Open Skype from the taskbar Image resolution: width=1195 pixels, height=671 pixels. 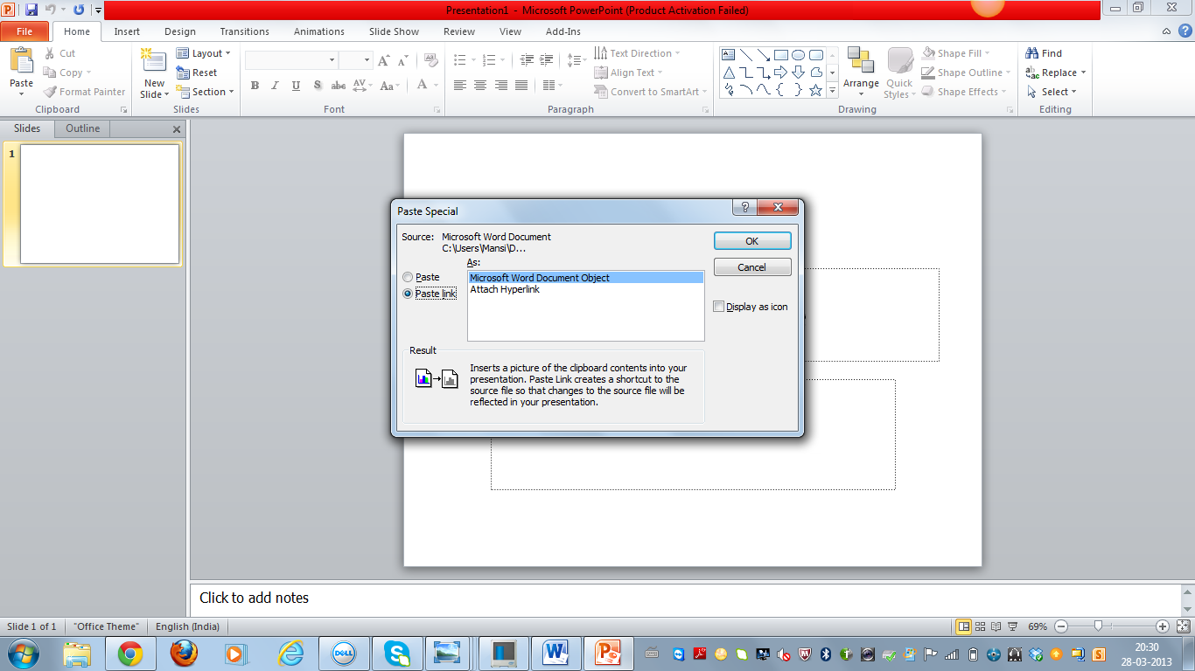coord(397,654)
